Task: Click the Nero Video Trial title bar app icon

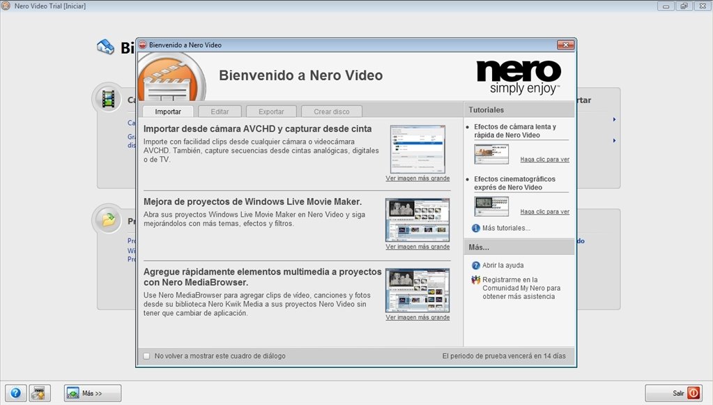Action: (x=6, y=6)
